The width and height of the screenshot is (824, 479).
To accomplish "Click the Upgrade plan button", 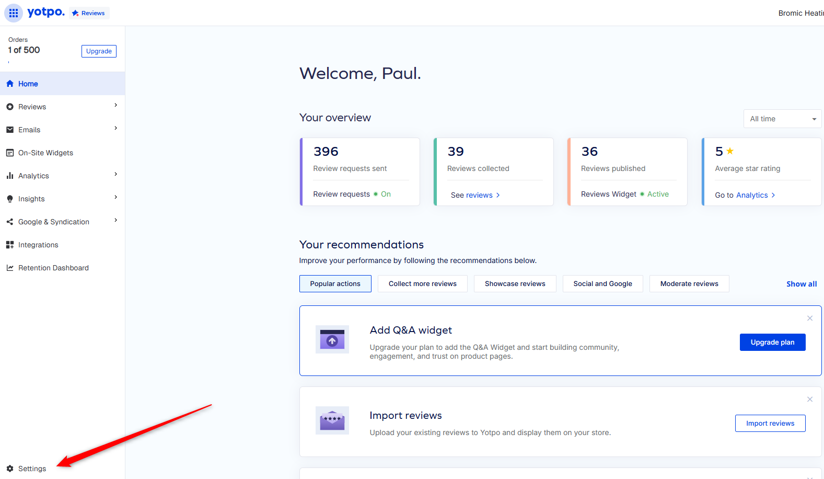I will coord(772,342).
